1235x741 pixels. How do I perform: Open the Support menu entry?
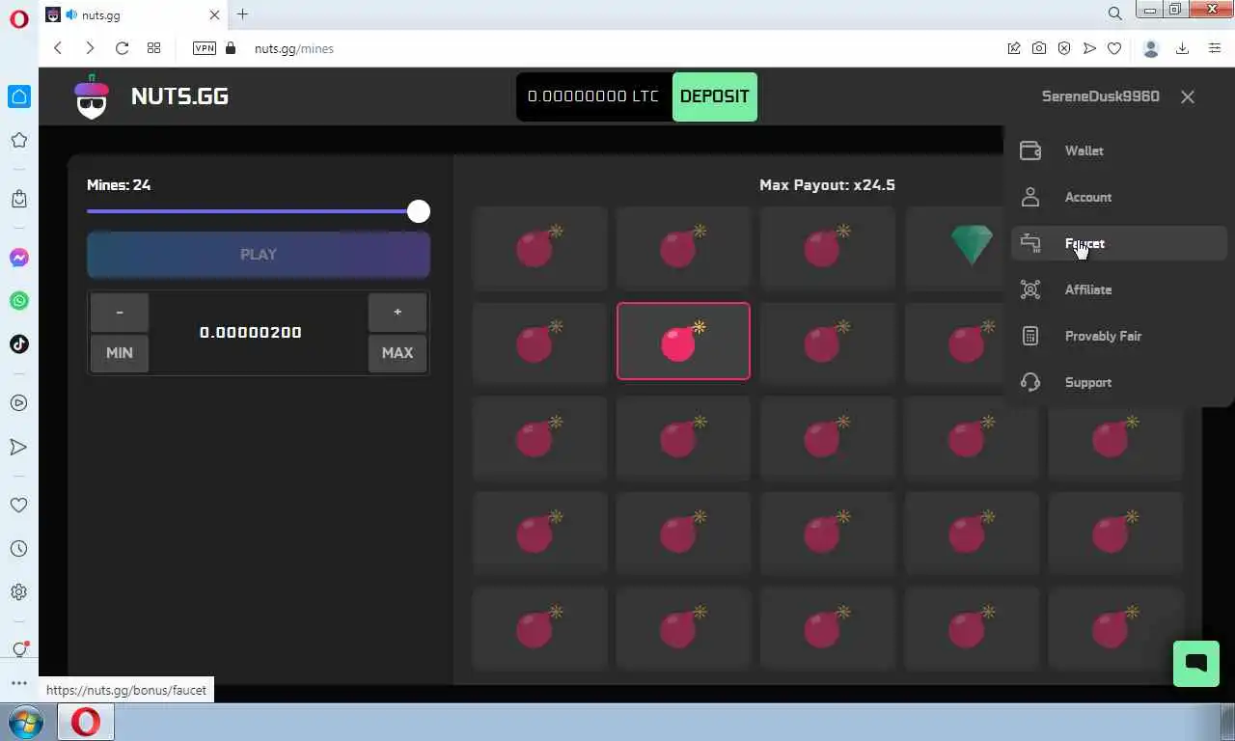(x=1119, y=382)
